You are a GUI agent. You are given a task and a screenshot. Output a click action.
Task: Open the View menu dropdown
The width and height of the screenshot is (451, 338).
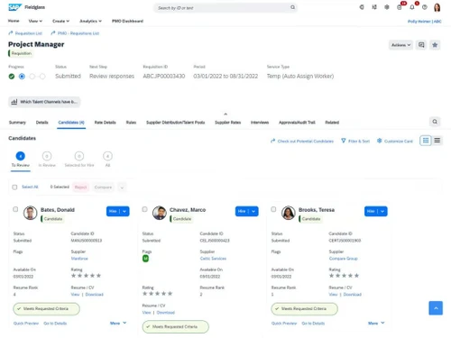point(35,21)
